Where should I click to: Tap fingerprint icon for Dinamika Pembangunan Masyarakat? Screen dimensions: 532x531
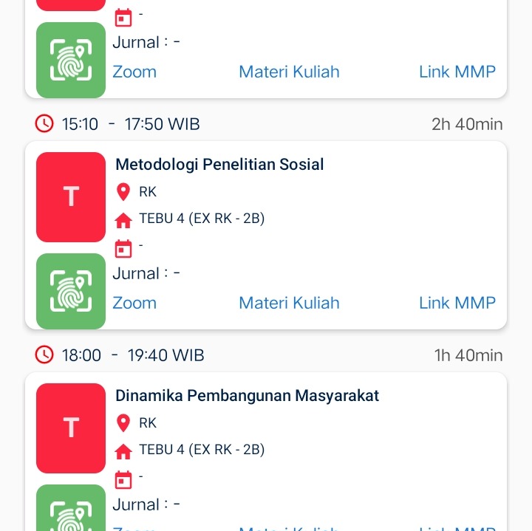(x=71, y=511)
